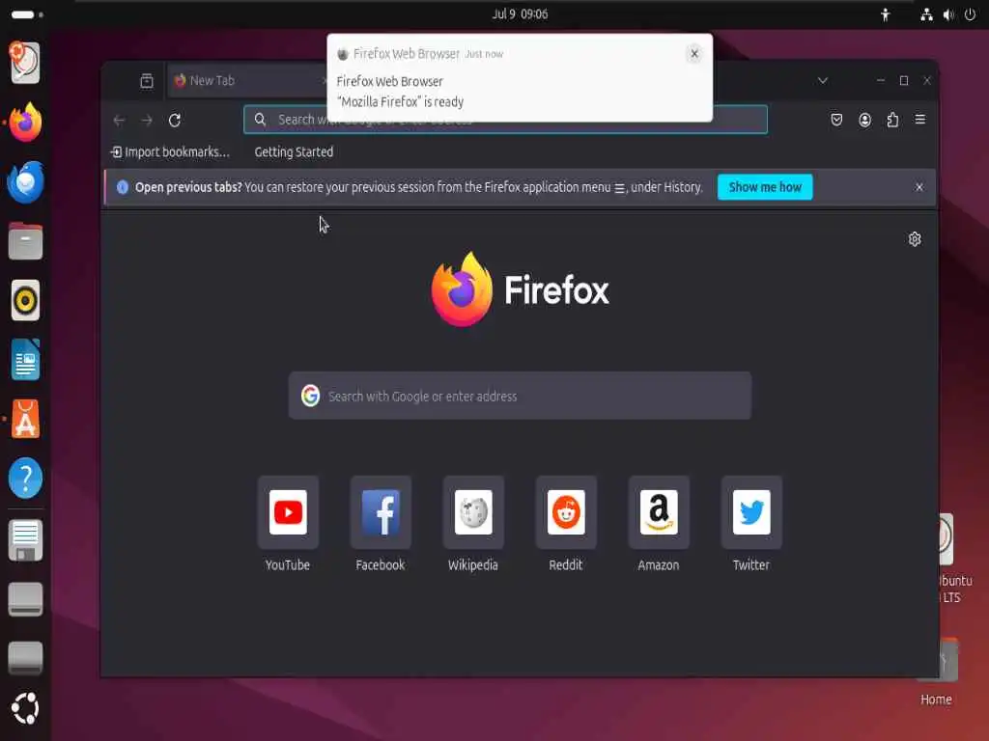Launch LibreOffice Writer from the dock

25,360
